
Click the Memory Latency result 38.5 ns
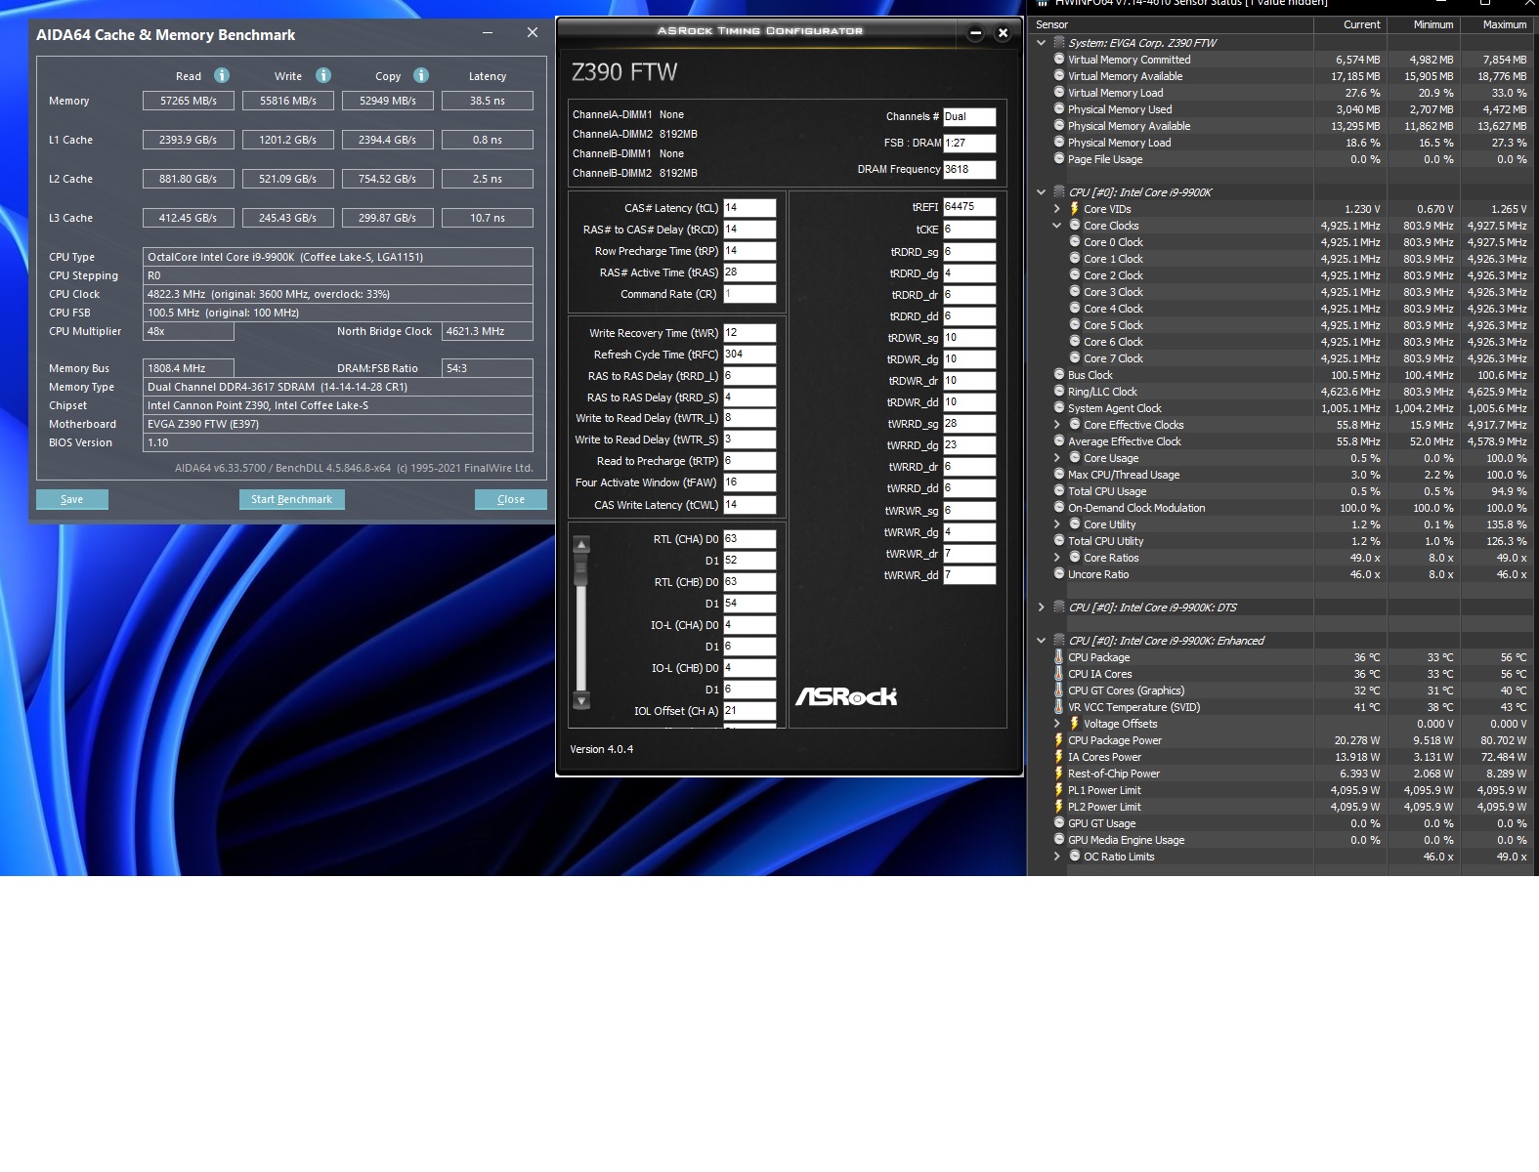pos(488,101)
